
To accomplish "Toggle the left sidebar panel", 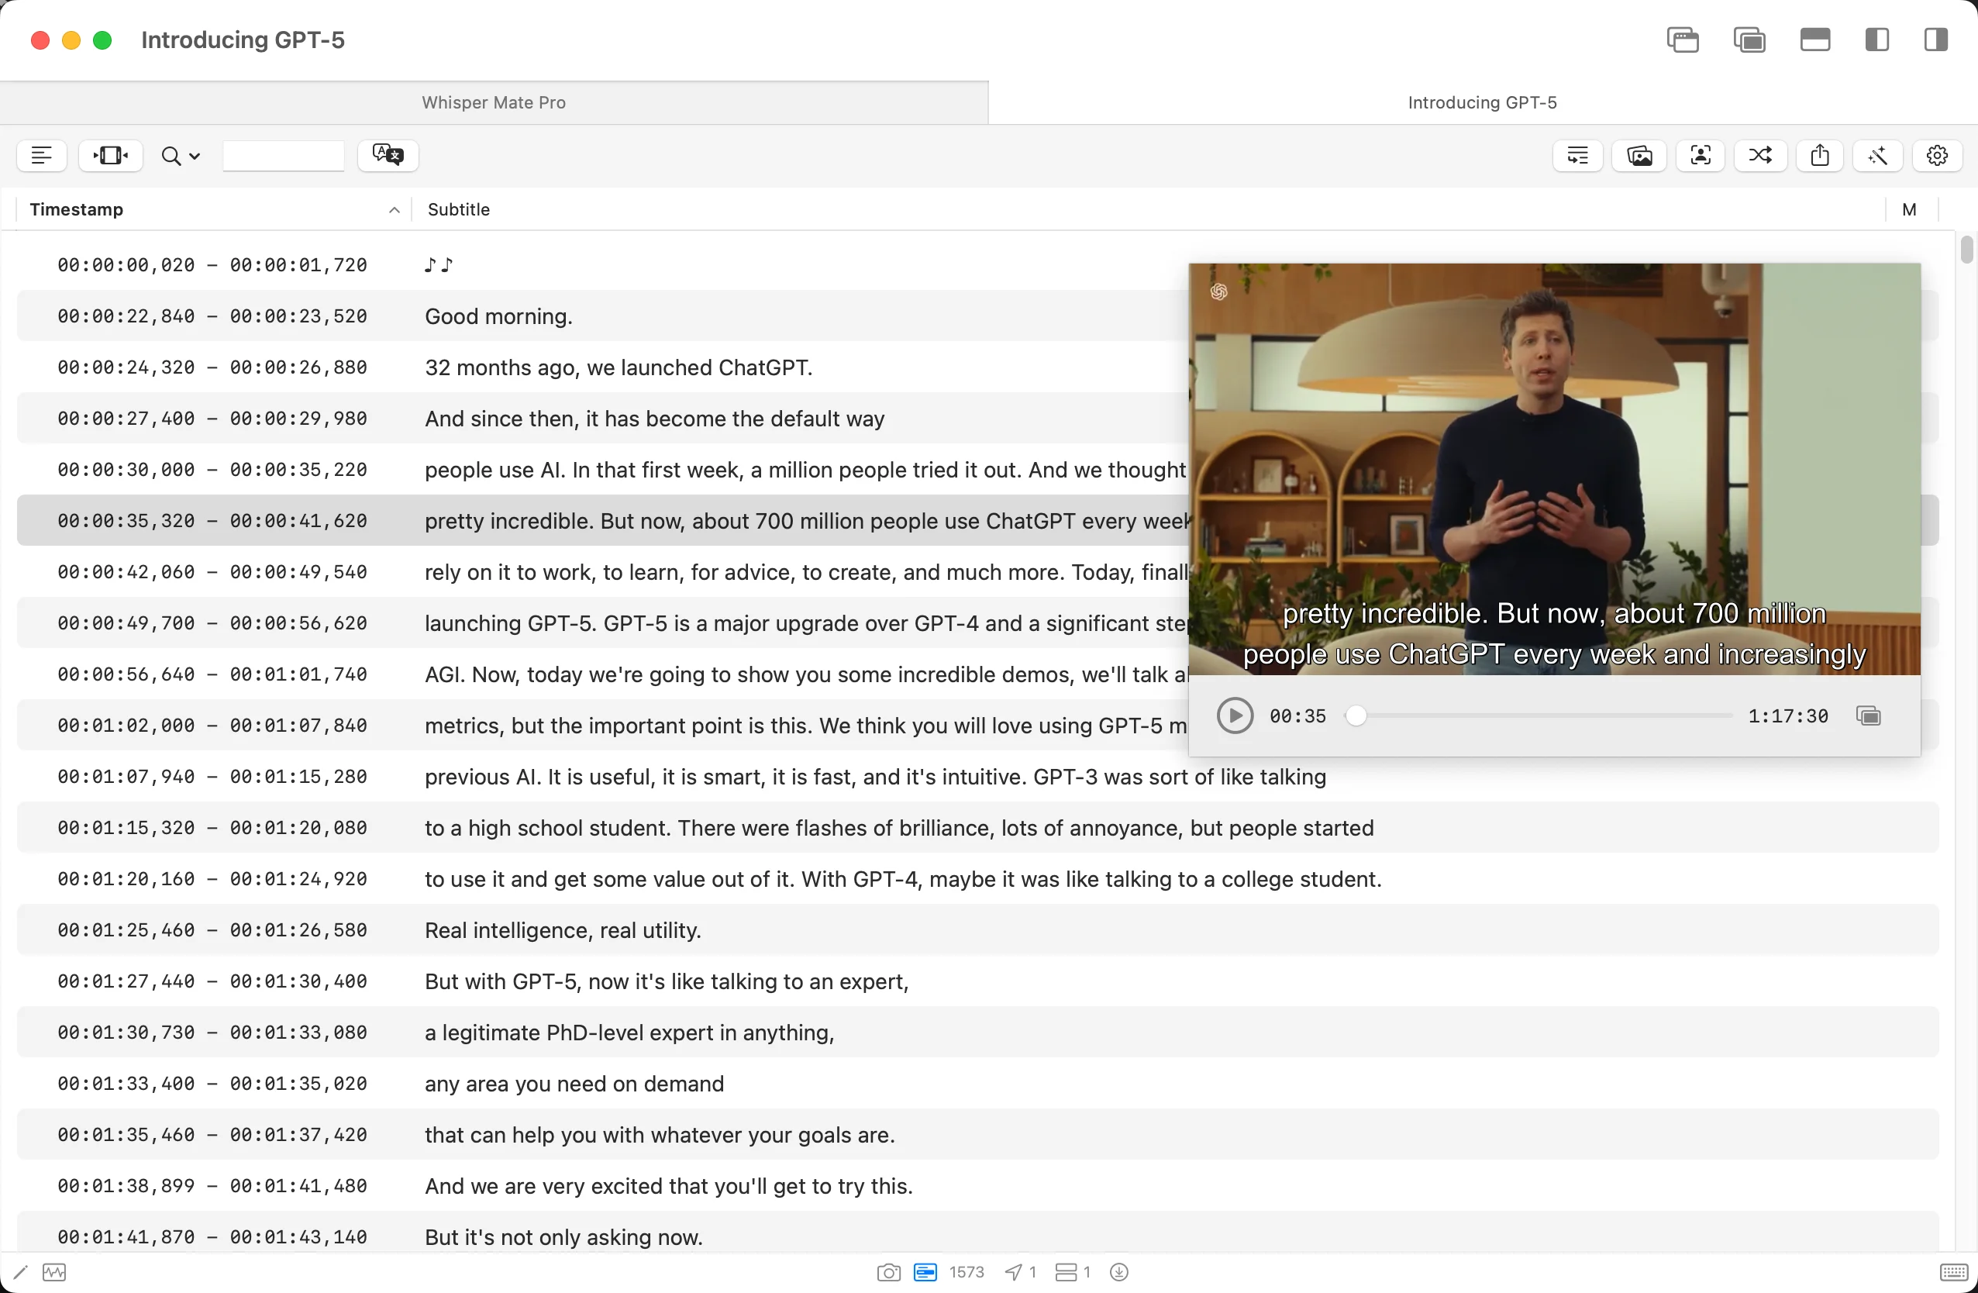I will [x=1876, y=40].
